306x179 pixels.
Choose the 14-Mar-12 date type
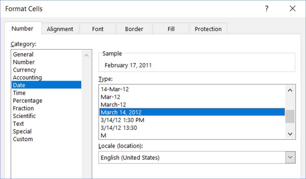click(x=115, y=89)
